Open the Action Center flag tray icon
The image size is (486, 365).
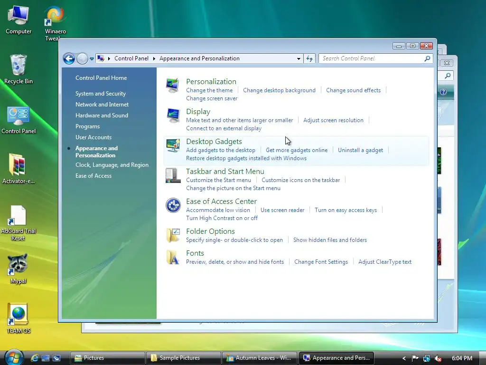pyautogui.click(x=415, y=358)
